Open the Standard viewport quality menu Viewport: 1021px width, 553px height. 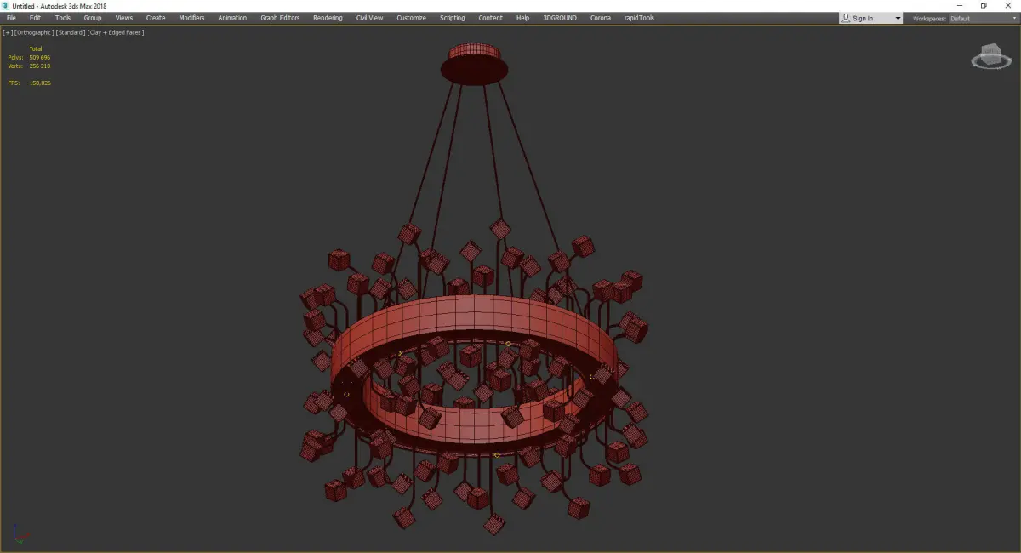[x=70, y=32]
